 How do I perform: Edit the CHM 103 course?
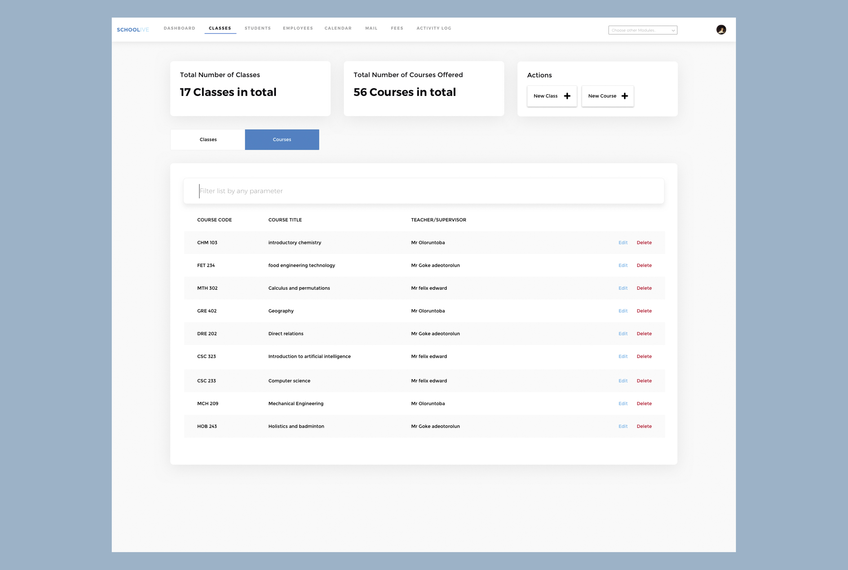623,243
